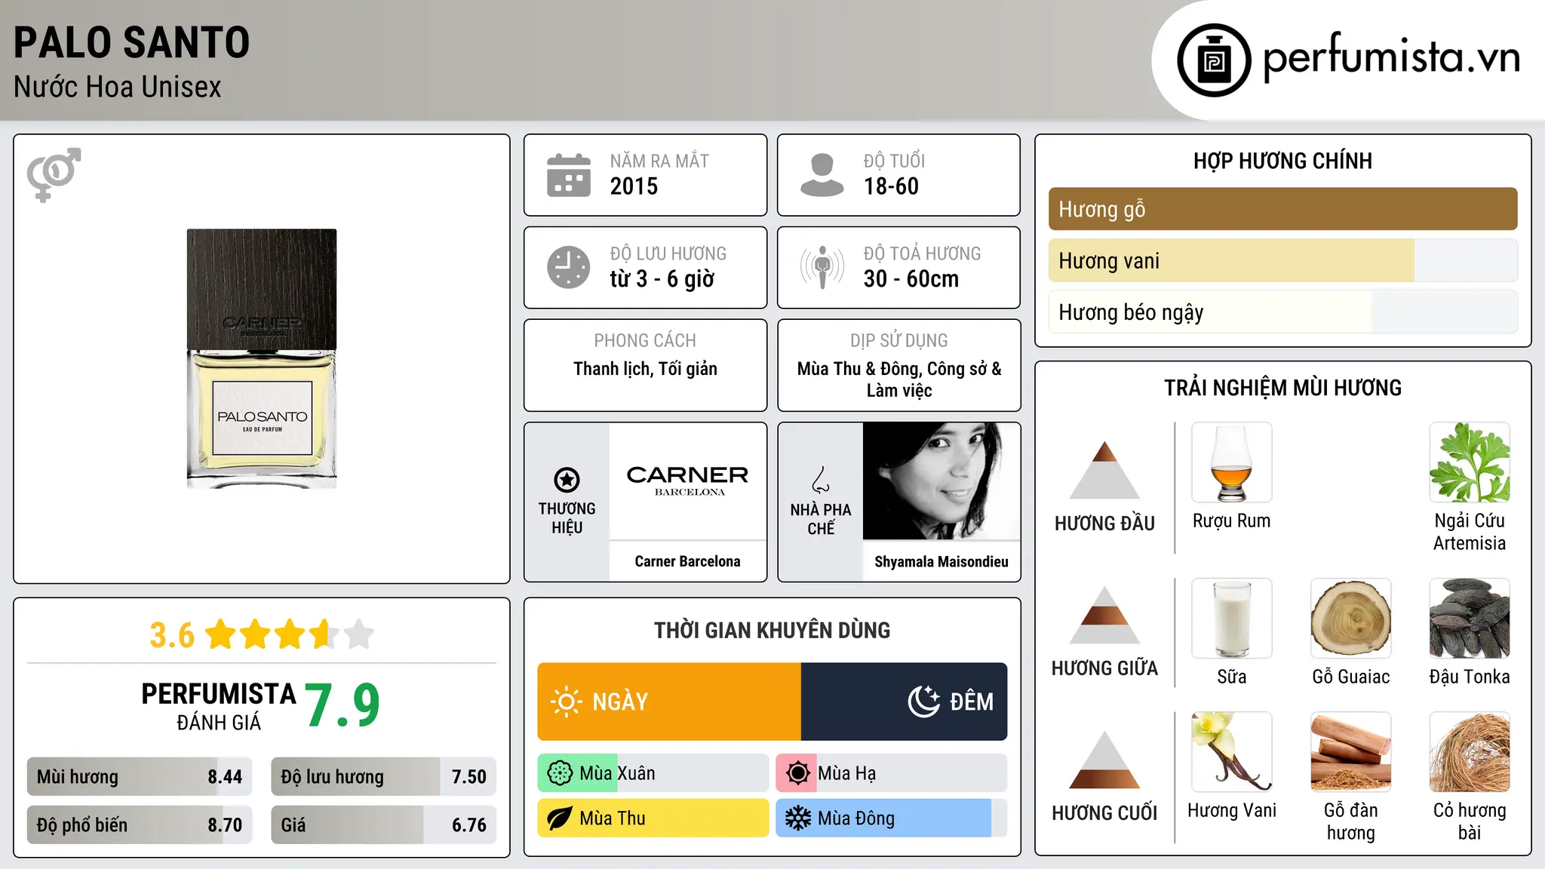Click the perfumista.vn perfume bottle logo icon
Screen dimensions: 1545x869
click(1214, 60)
